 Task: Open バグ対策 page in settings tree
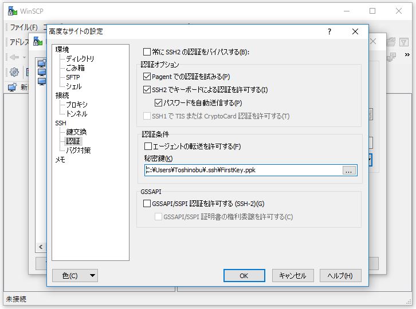click(78, 150)
